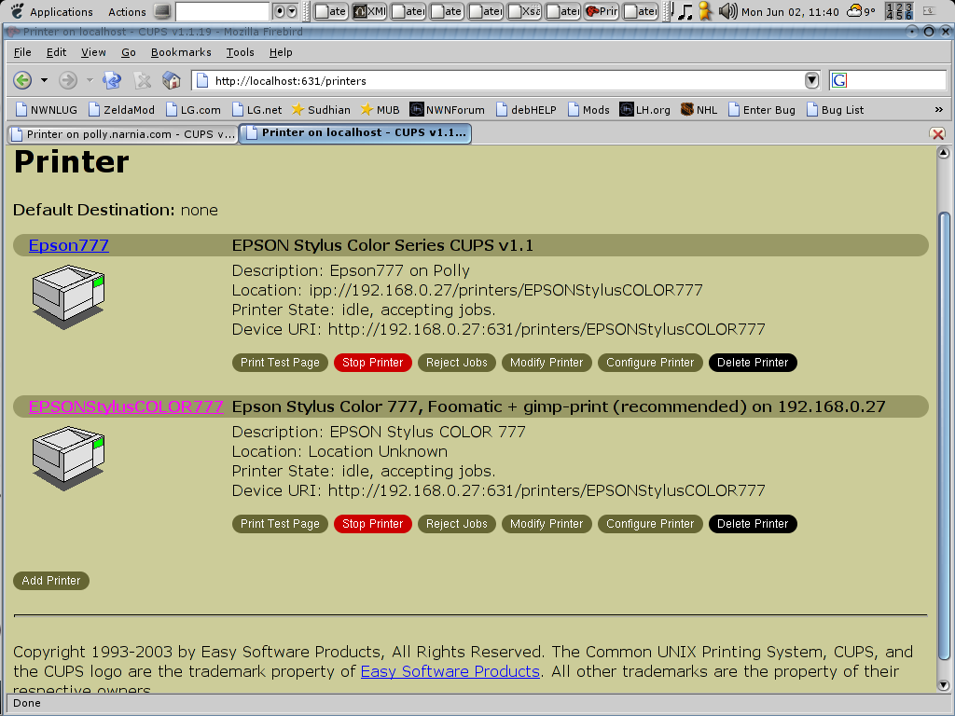Image resolution: width=955 pixels, height=716 pixels.
Task: Click the scrollbar up arrow
Action: tap(944, 152)
